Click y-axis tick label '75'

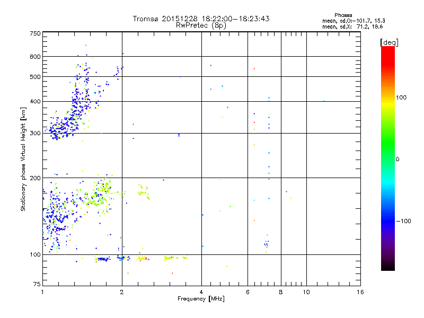37,284
